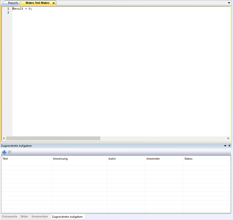Click the Anwender column header
The height and width of the screenshot is (220, 233).
pyautogui.click(x=164, y=159)
